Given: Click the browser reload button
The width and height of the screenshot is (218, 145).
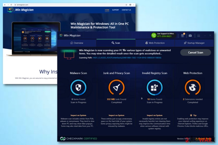Looking at the screenshot, I should coord(11,5).
